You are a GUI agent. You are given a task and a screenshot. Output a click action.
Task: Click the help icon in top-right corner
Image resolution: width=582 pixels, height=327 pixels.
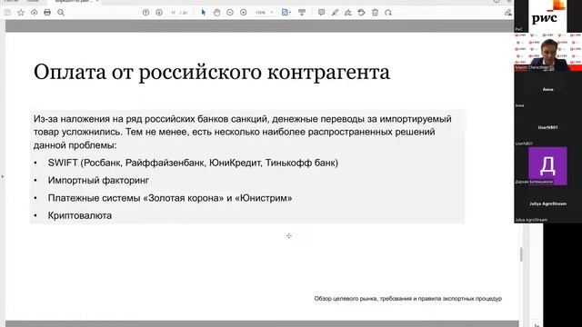pyautogui.click(x=497, y=1)
